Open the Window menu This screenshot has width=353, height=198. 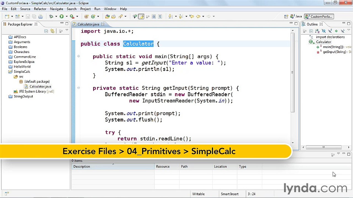coord(110,9)
